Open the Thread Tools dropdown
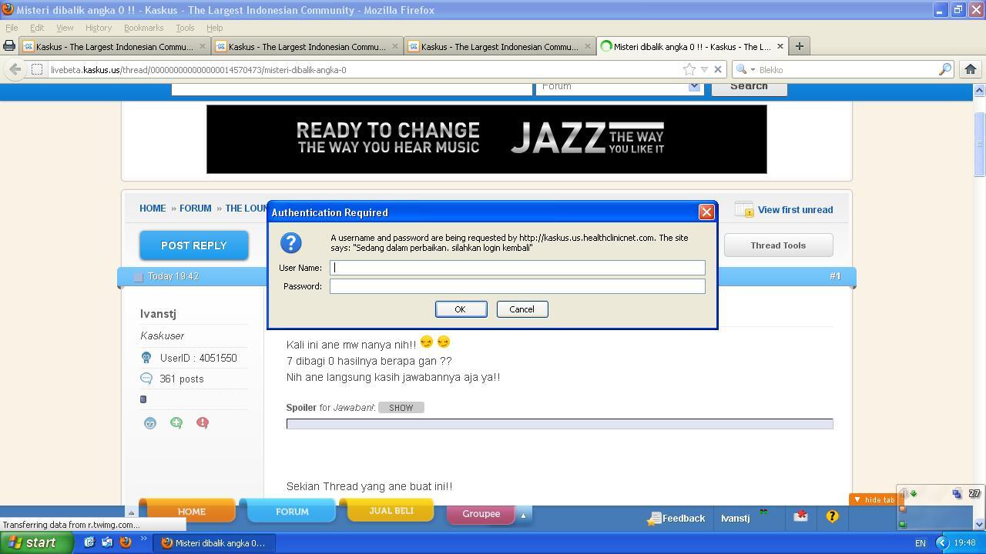The image size is (986, 554). click(x=778, y=245)
